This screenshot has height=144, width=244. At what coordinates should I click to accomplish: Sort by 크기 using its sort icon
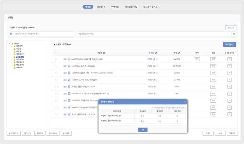(179, 53)
